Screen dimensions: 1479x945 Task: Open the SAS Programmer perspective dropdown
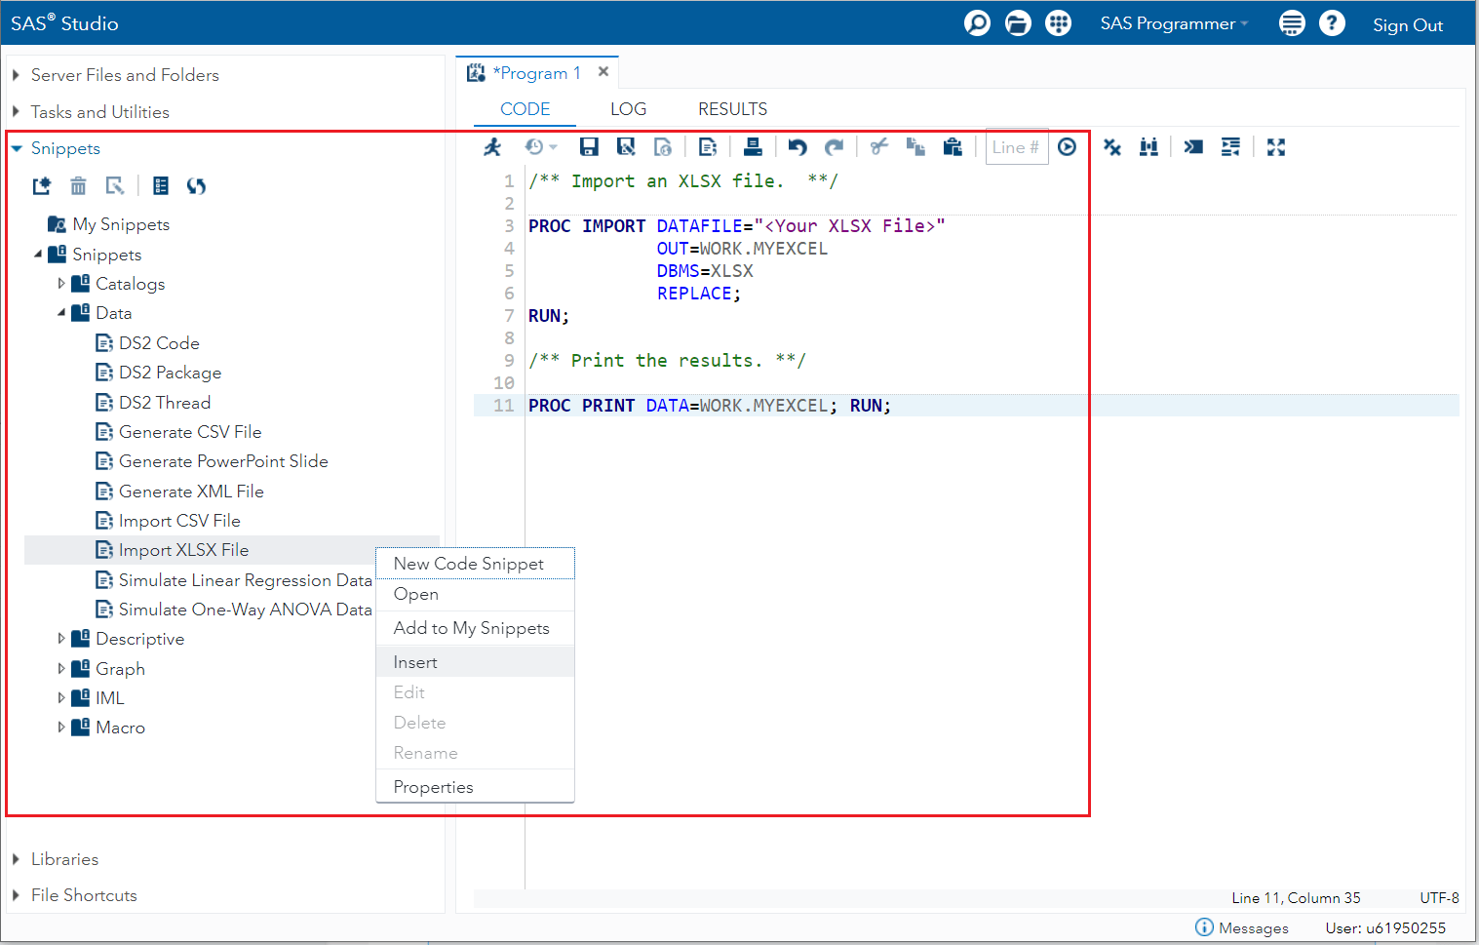(x=1174, y=24)
